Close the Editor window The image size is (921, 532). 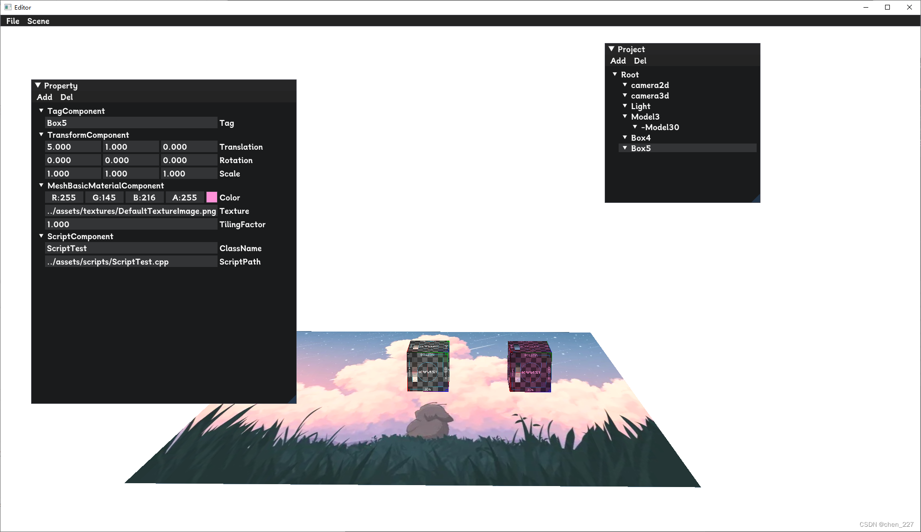coord(909,7)
